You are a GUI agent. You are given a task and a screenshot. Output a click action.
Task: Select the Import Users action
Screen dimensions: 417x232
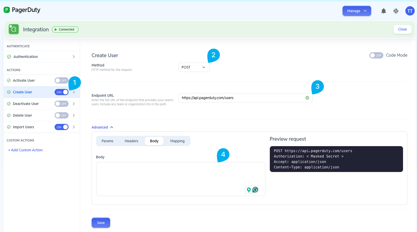click(x=24, y=127)
